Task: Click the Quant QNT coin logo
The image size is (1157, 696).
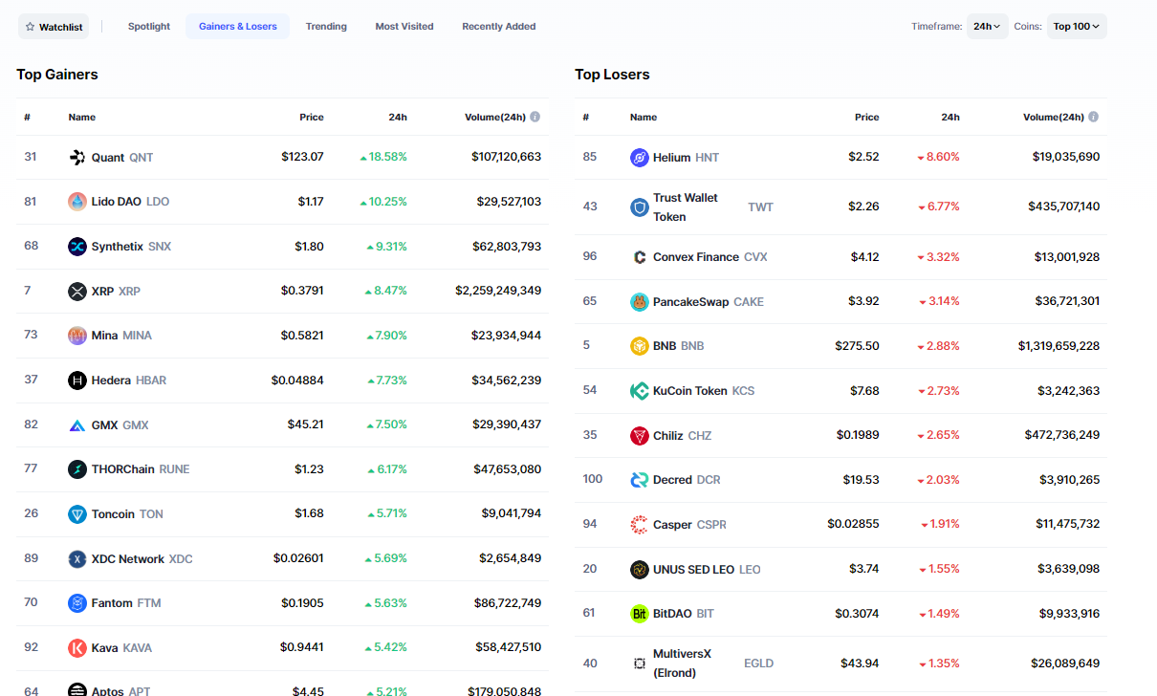Action: point(77,157)
